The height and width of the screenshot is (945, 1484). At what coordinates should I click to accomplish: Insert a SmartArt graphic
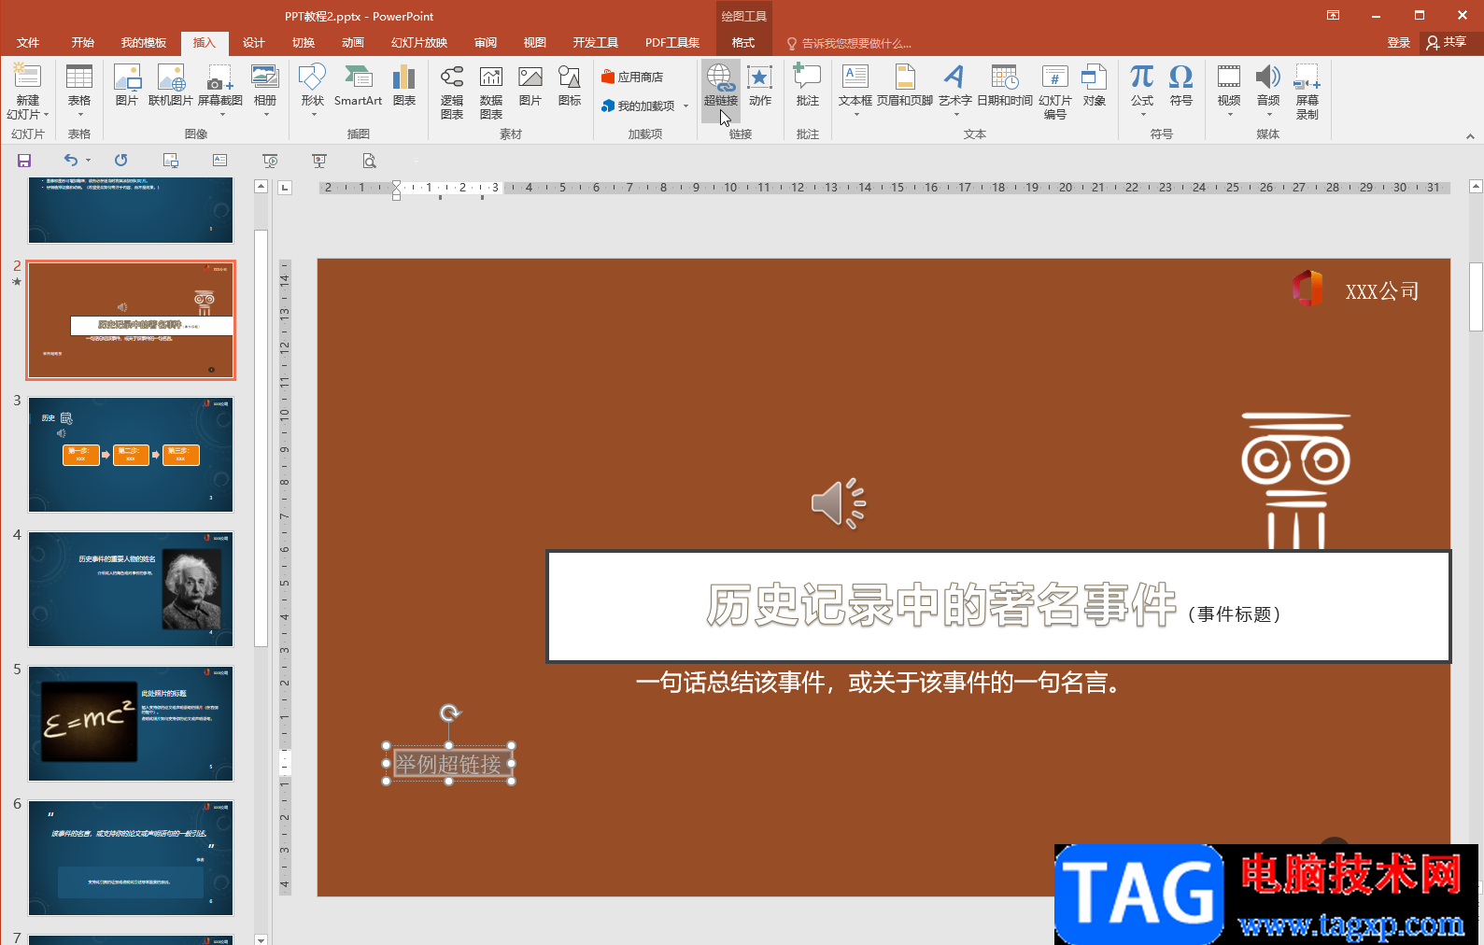tap(358, 86)
